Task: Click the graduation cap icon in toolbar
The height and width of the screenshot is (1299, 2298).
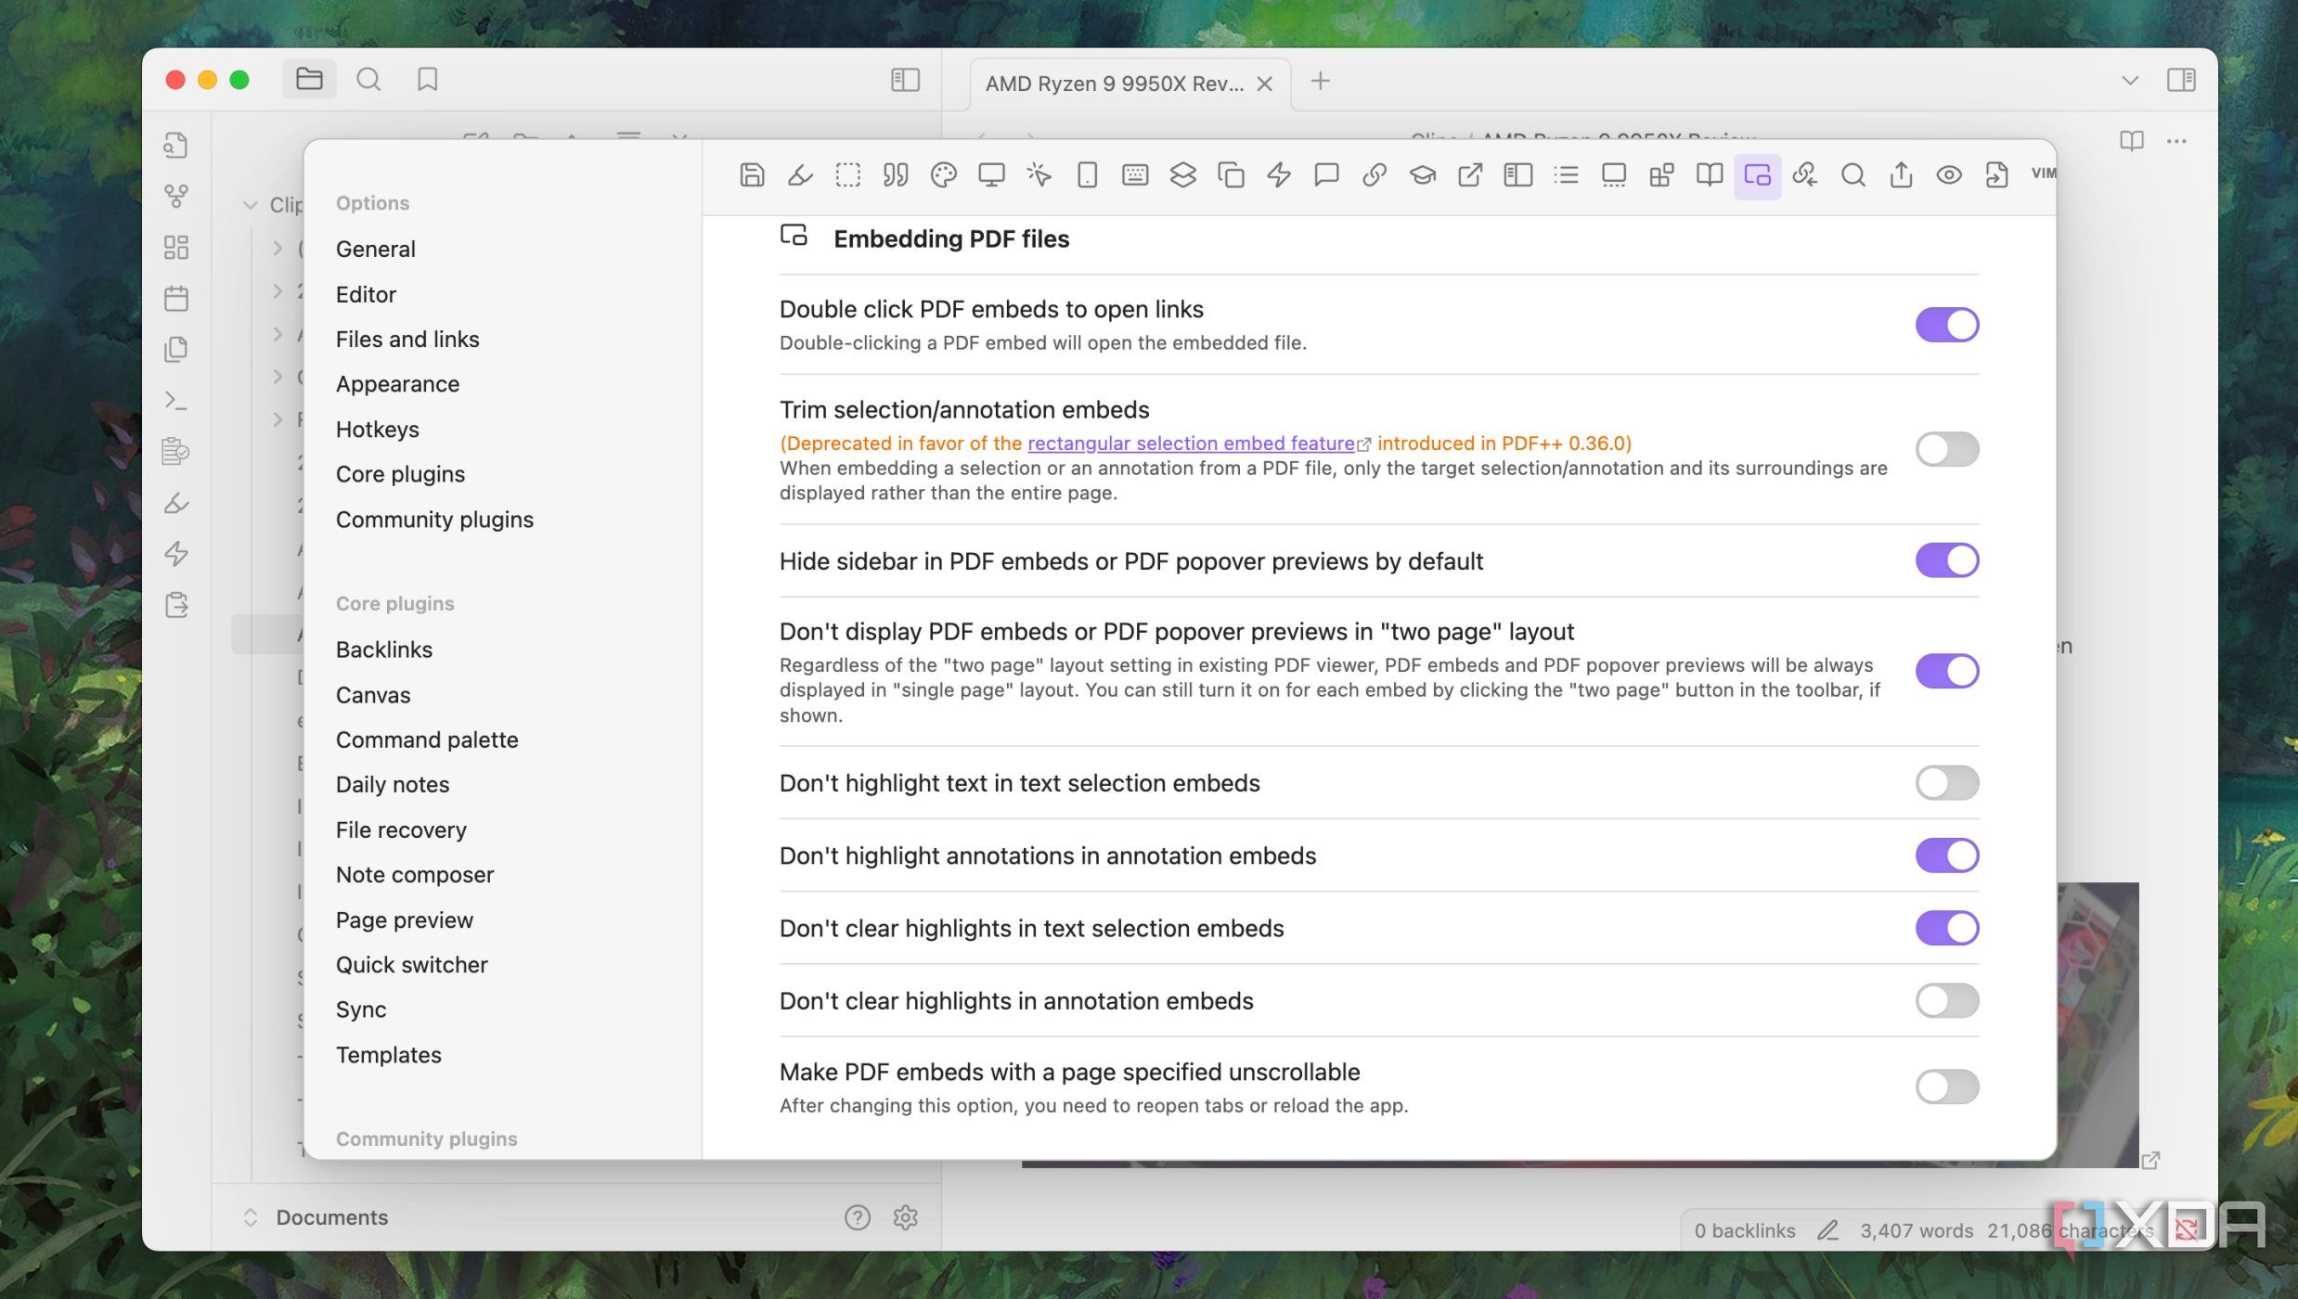Action: point(1423,175)
